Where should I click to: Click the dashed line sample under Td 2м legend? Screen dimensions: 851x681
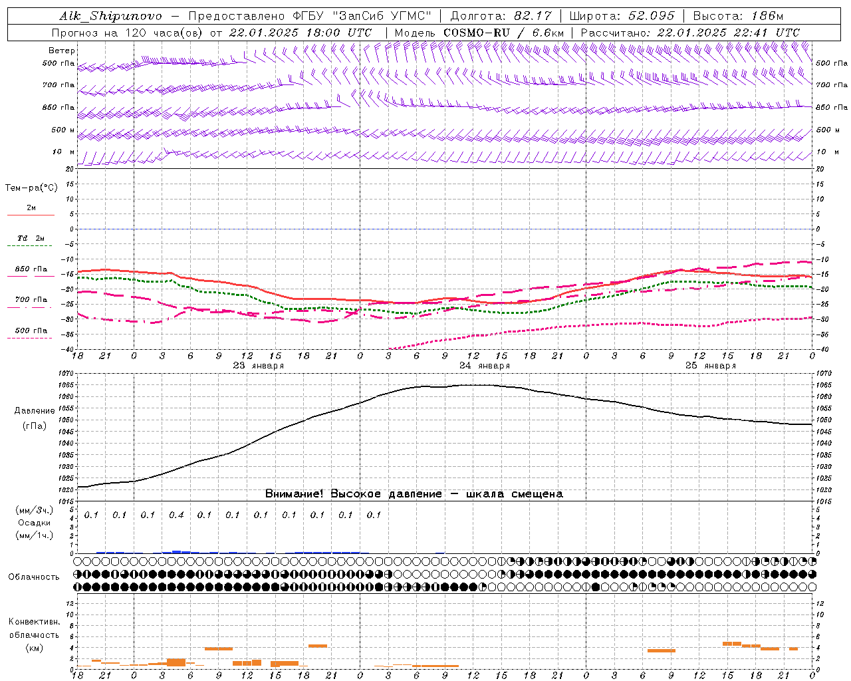tap(31, 245)
